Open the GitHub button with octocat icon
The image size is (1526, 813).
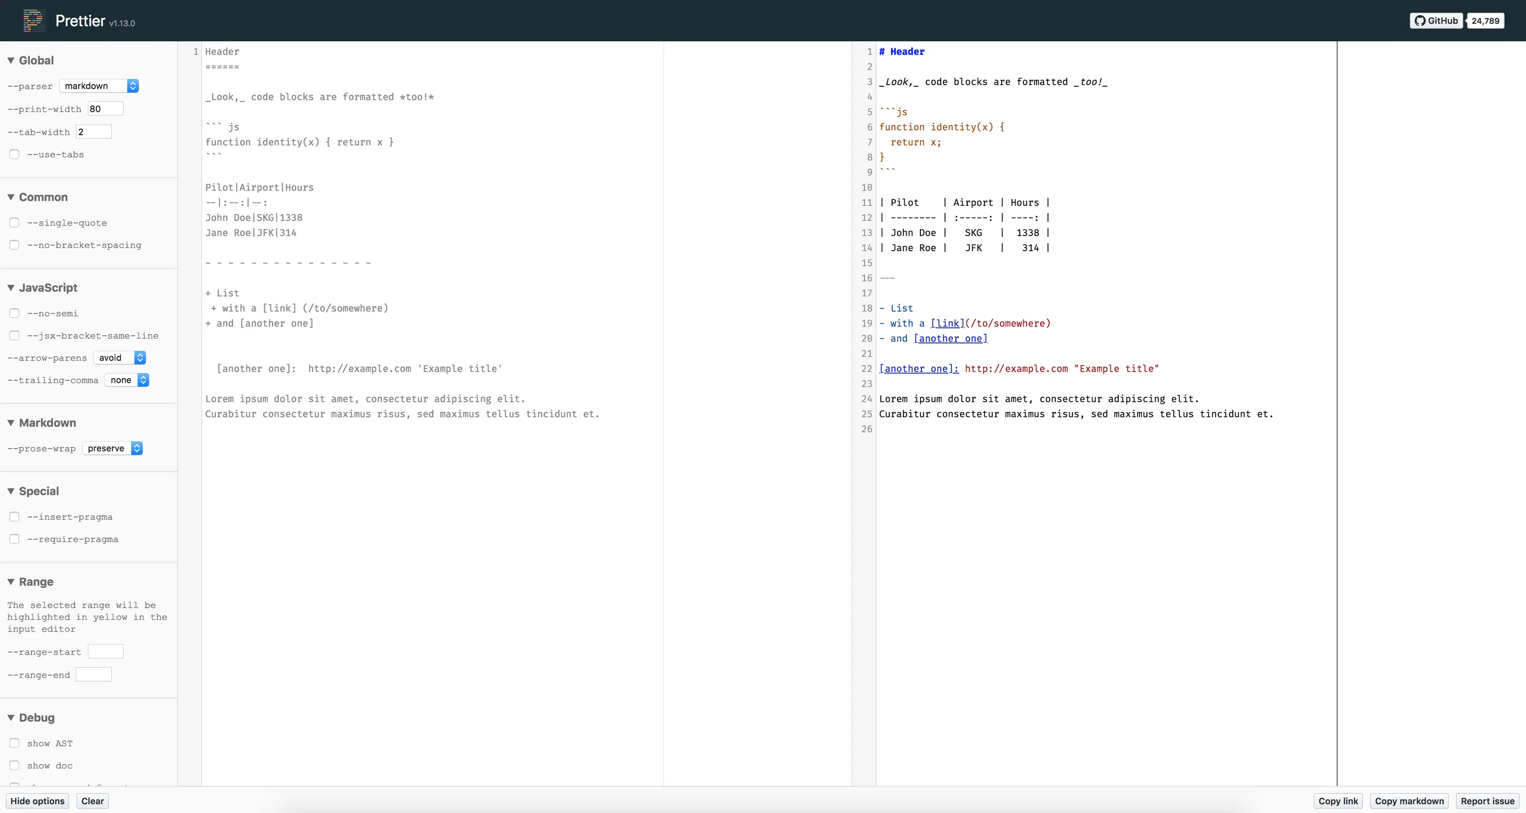(x=1436, y=21)
